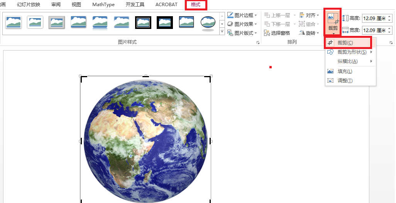
Task: Apply the first picture style thumbnail
Action: pyautogui.click(x=14, y=23)
